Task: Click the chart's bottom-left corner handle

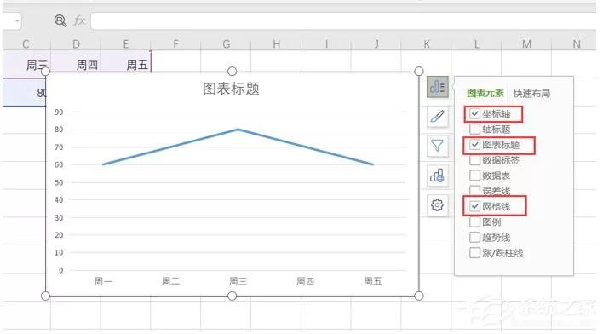Action: coord(45,296)
